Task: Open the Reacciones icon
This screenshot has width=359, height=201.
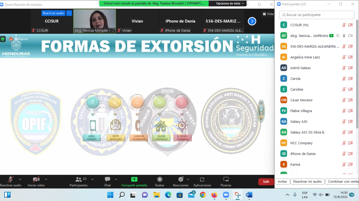Action: click(181, 179)
